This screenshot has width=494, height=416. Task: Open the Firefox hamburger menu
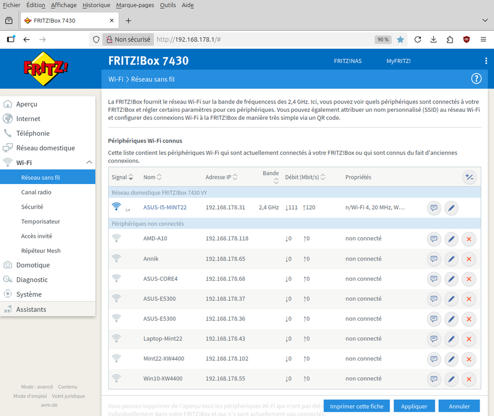(483, 40)
